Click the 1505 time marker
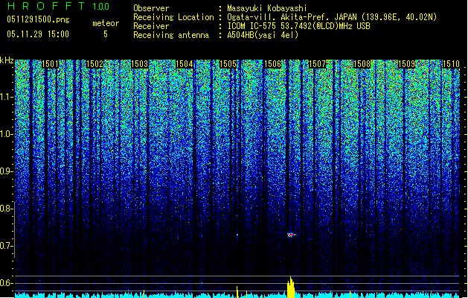Image resolution: width=468 pixels, height=298 pixels. (228, 64)
